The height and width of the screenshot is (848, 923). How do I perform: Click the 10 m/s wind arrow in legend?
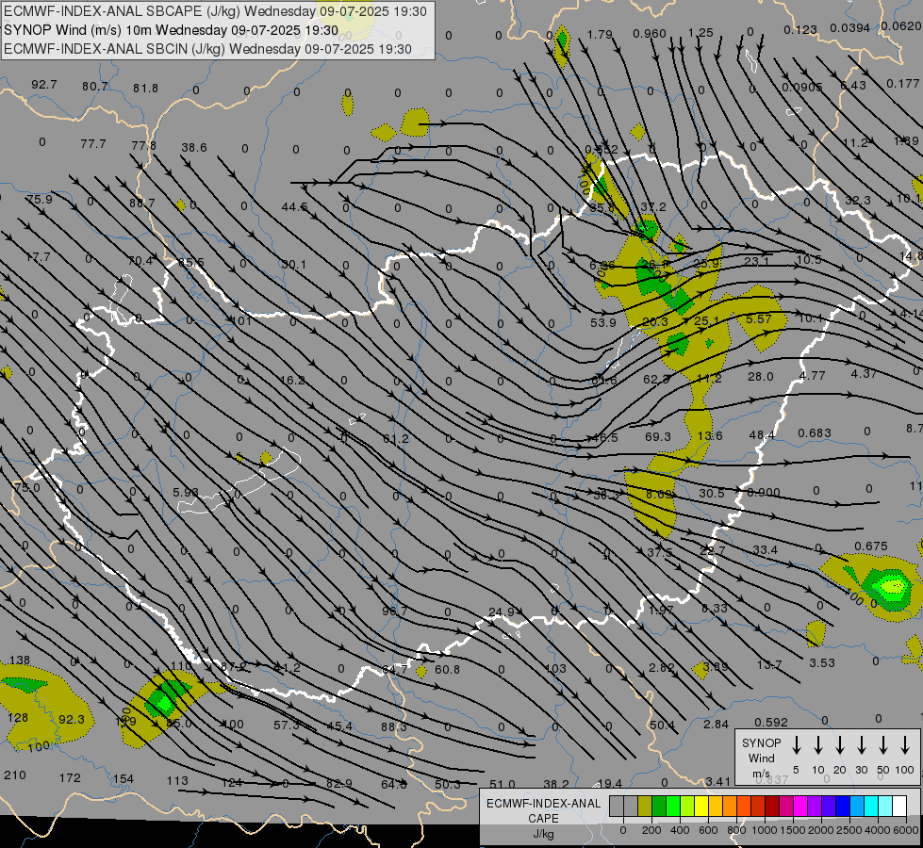818,745
